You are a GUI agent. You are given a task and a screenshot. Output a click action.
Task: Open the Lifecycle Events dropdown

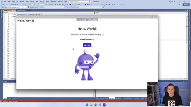tap(33, 7)
